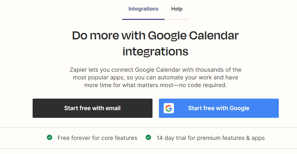Image resolution: width=297 pixels, height=154 pixels.
Task: Click the word 'integrations' in the heading
Action: pyautogui.click(x=155, y=51)
